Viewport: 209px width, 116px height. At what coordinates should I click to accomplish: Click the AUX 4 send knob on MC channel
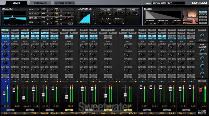(191, 70)
